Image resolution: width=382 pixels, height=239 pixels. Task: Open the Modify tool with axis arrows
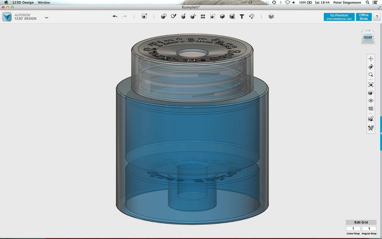point(193,16)
